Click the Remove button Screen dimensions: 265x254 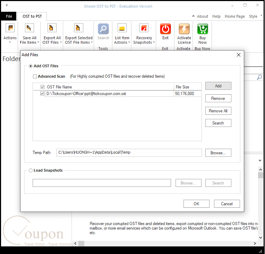click(218, 98)
